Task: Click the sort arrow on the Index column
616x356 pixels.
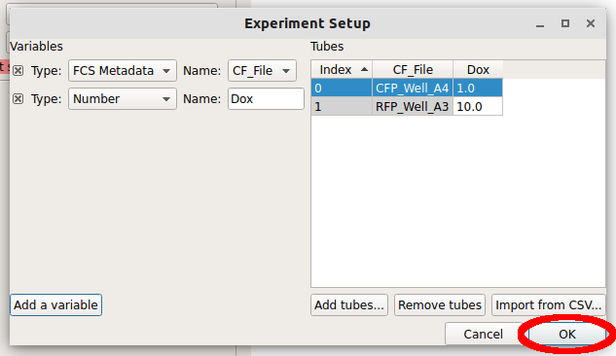Action: pyautogui.click(x=364, y=70)
